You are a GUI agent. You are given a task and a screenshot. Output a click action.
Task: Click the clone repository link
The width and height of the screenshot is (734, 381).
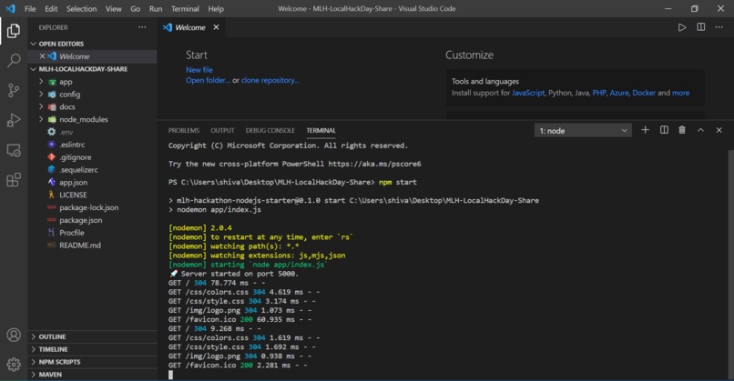(x=270, y=80)
